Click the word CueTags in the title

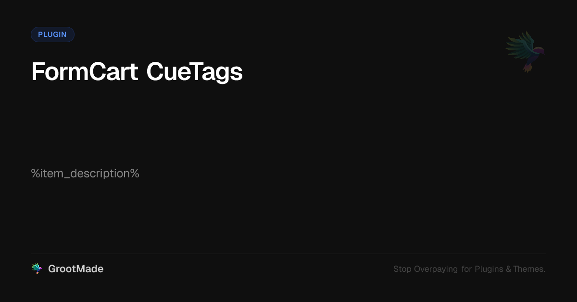194,72
